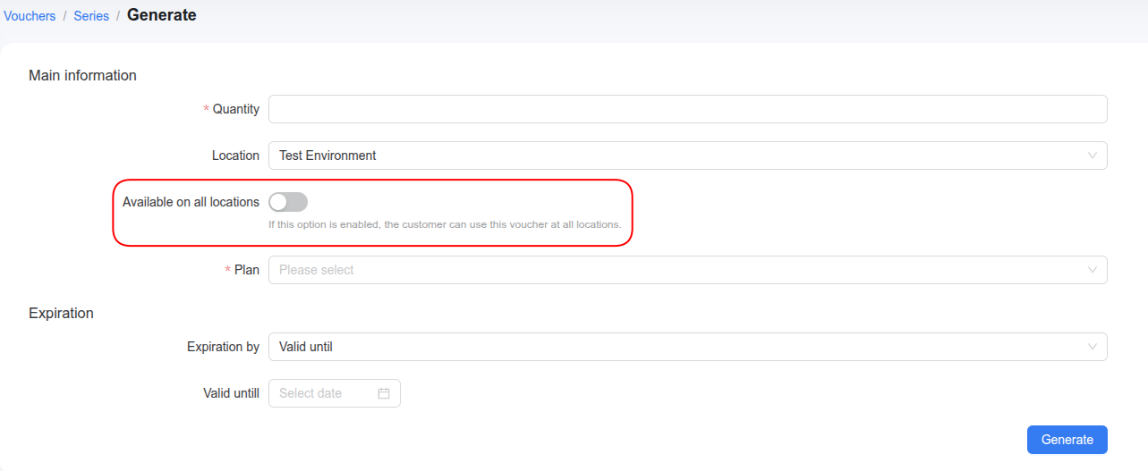Click the calendar icon in date field
This screenshot has height=471, width=1148.
384,393
